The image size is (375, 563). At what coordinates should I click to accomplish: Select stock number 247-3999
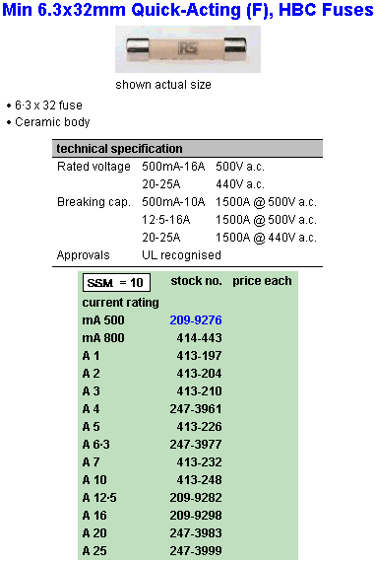click(x=196, y=550)
